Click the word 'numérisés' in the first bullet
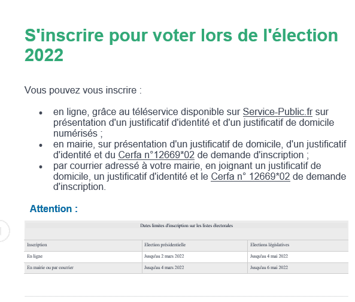Screen dimensions: 355x302 pos(75,133)
